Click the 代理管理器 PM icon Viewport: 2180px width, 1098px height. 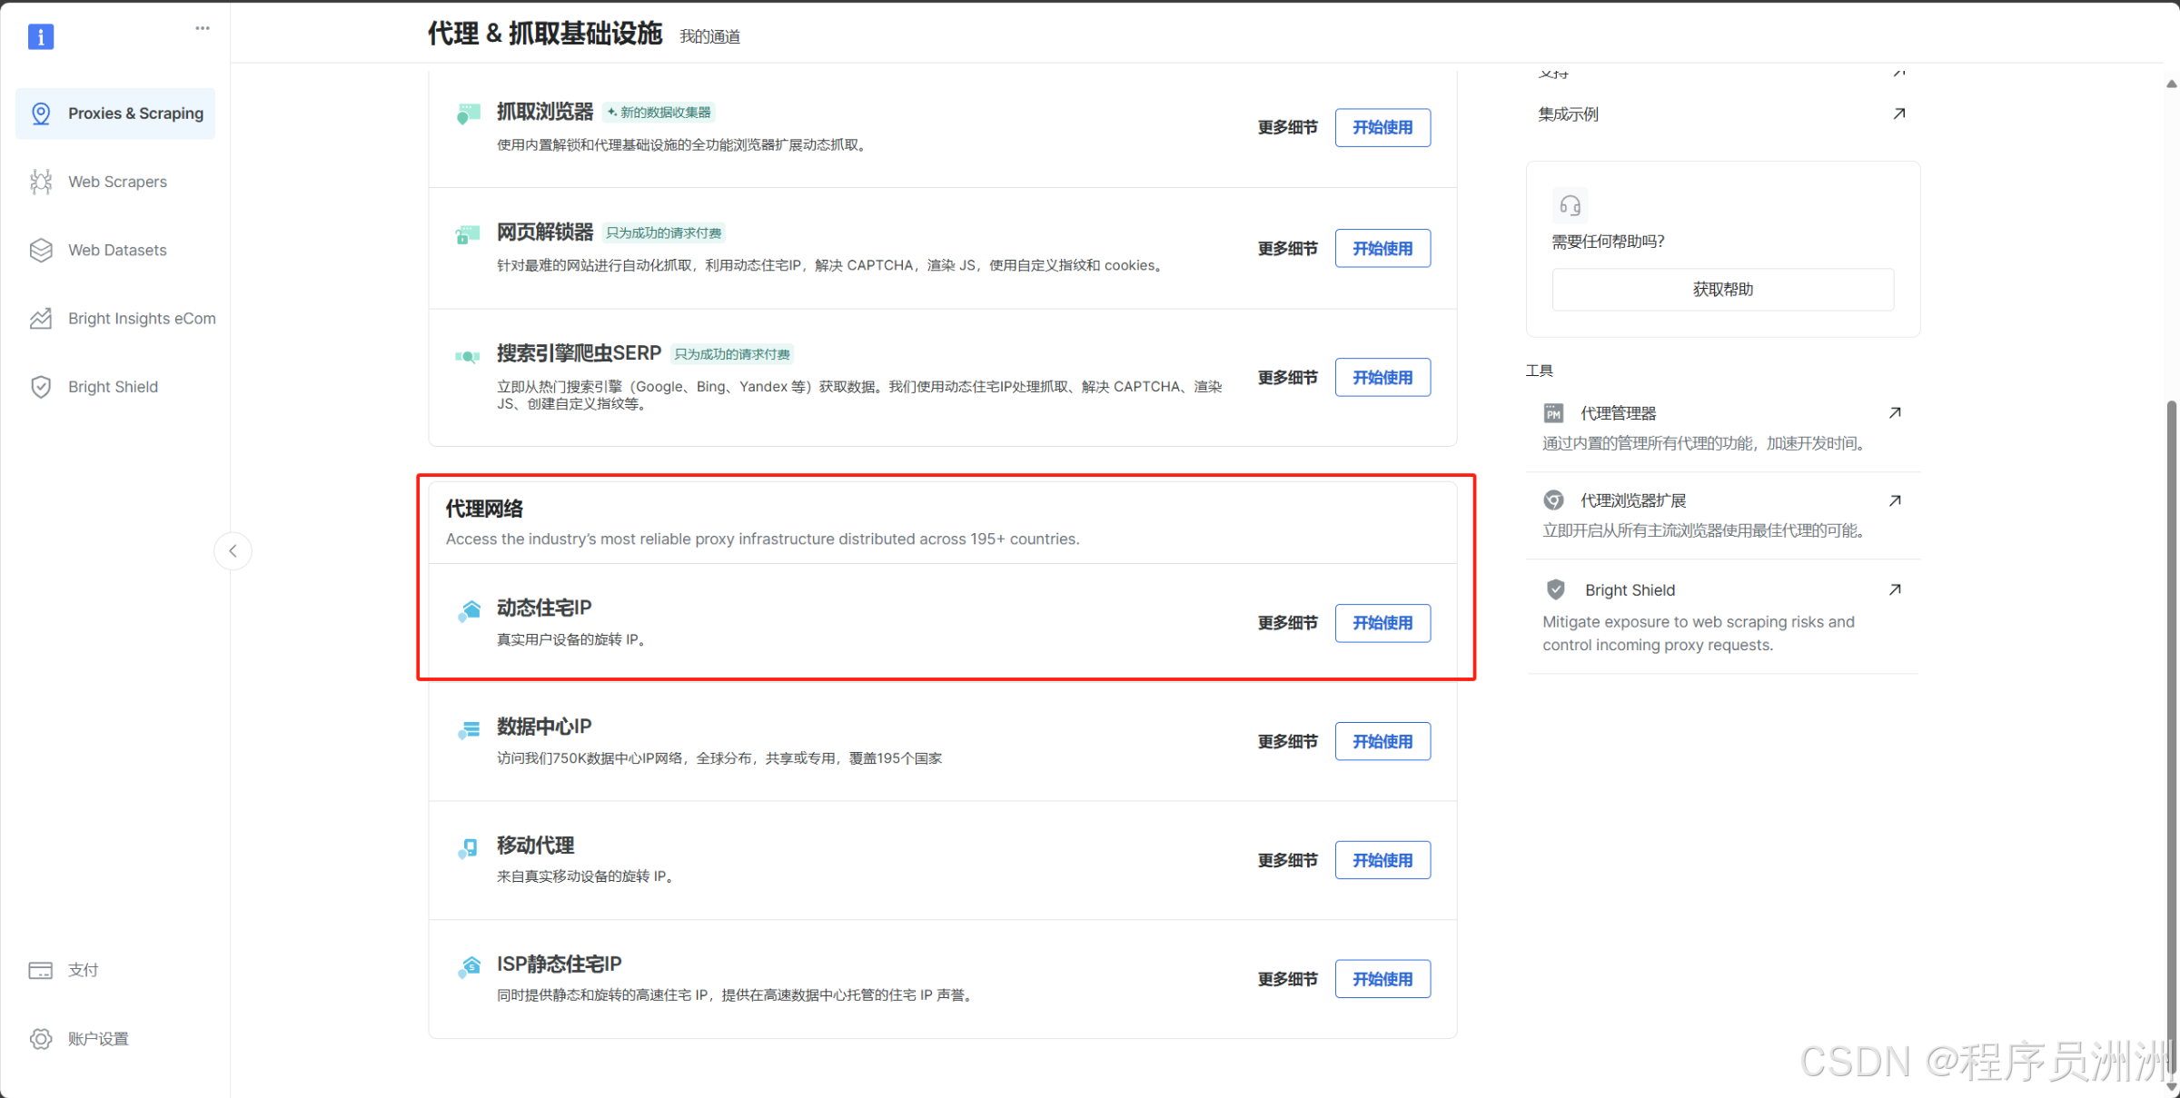[x=1553, y=413]
